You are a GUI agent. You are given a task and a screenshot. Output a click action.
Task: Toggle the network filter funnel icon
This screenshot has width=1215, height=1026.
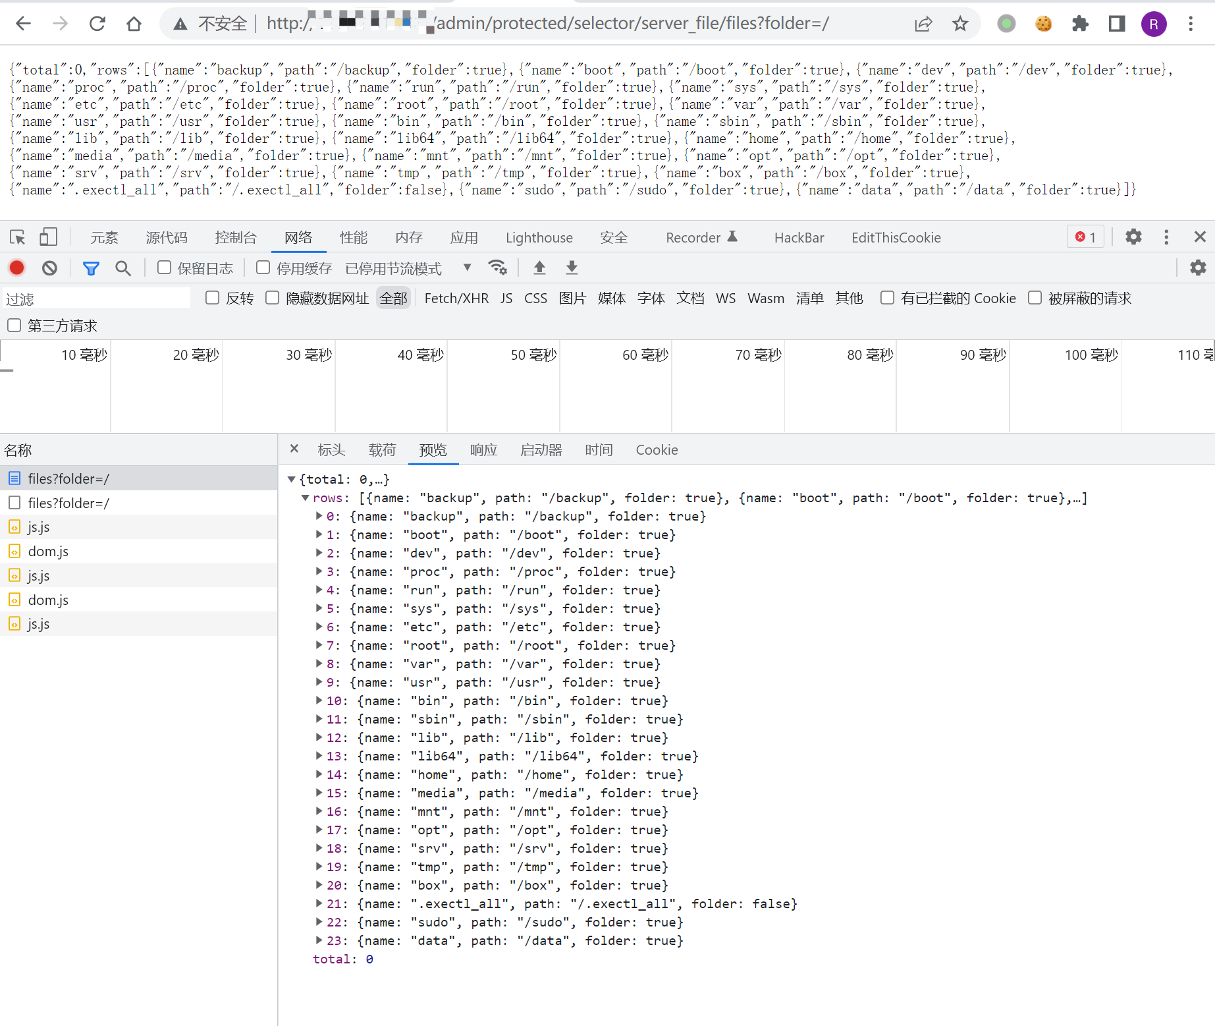91,268
